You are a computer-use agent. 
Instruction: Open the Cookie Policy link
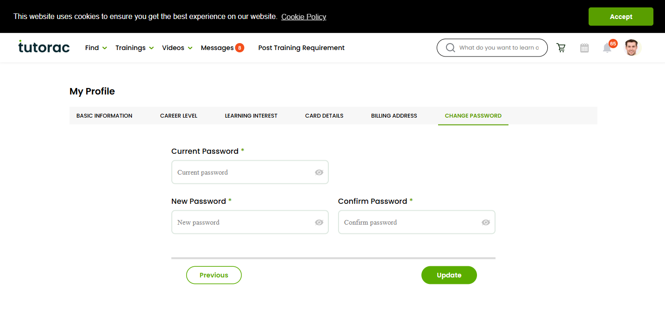[x=304, y=17]
